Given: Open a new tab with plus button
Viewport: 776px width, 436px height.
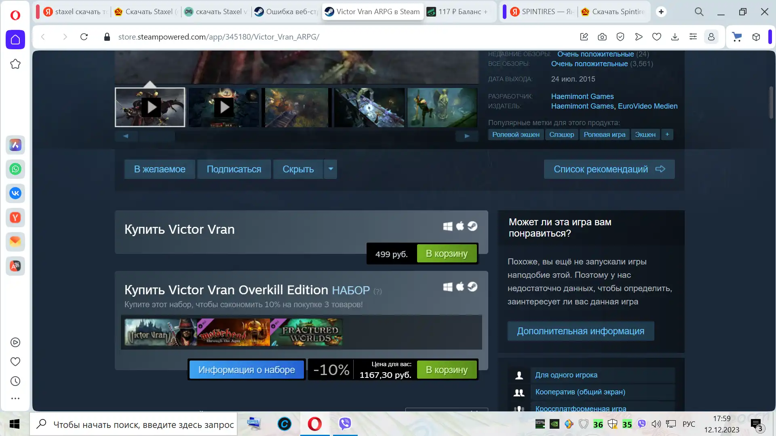Looking at the screenshot, I should (x=661, y=12).
